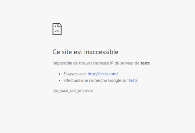Click "Ce site" at the heading start

pyautogui.click(x=61, y=52)
